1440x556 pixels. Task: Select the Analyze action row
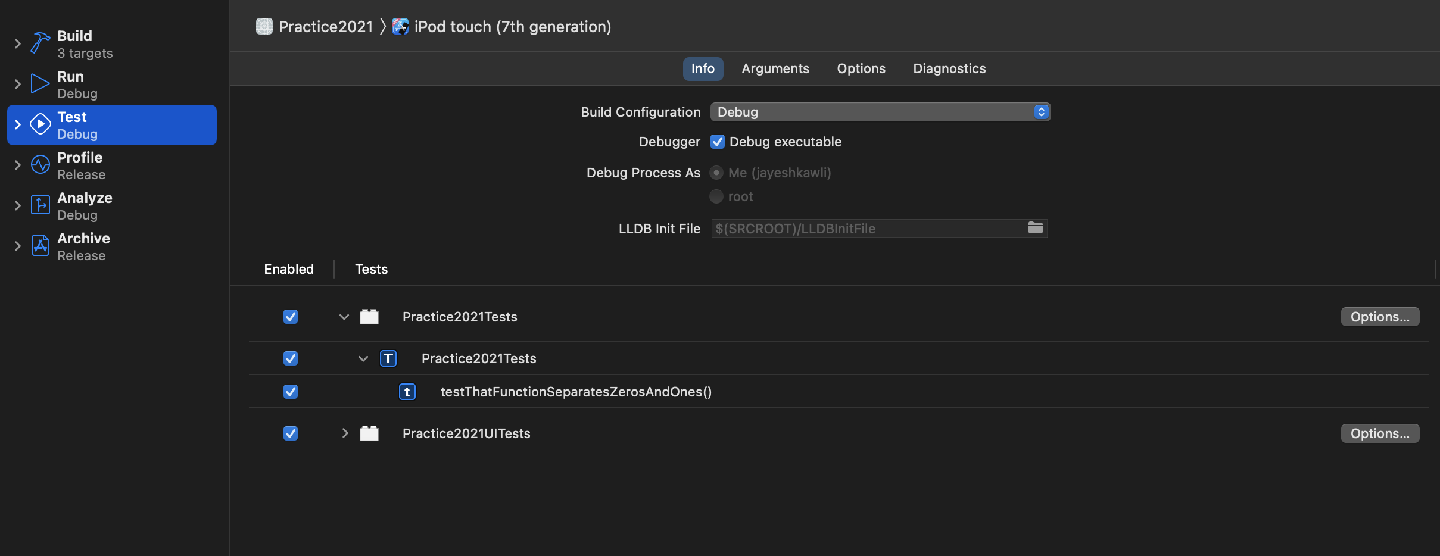(x=112, y=206)
